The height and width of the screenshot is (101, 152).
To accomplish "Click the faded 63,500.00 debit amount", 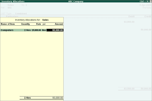I will (x=129, y=22).
